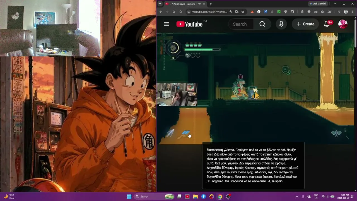View site information for youtube.com
Screen dimensions: 357x201
pos(189,12)
